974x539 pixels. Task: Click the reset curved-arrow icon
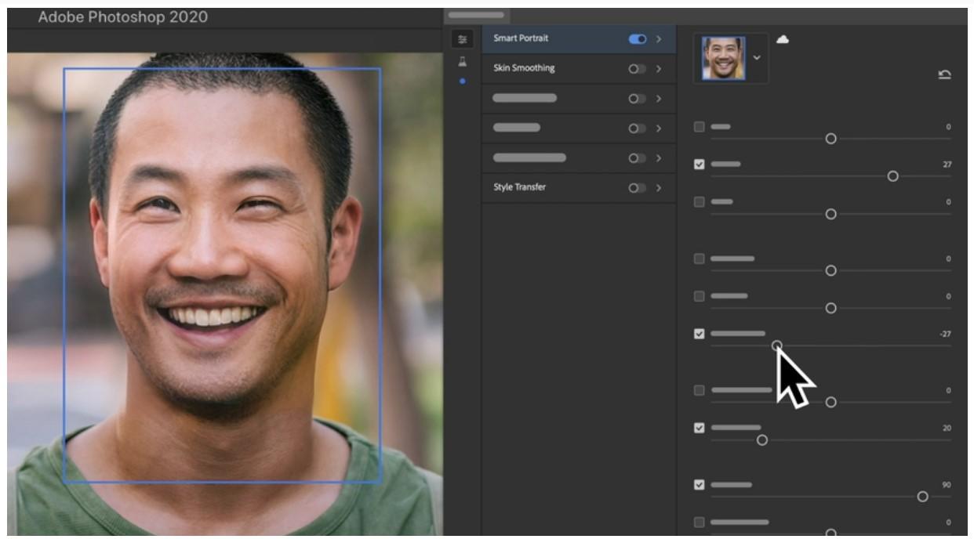point(945,74)
